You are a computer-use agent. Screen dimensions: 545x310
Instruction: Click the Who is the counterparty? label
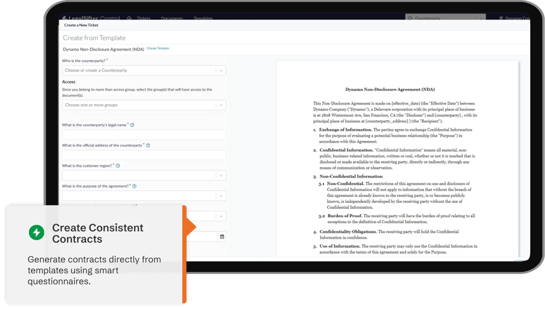point(85,61)
